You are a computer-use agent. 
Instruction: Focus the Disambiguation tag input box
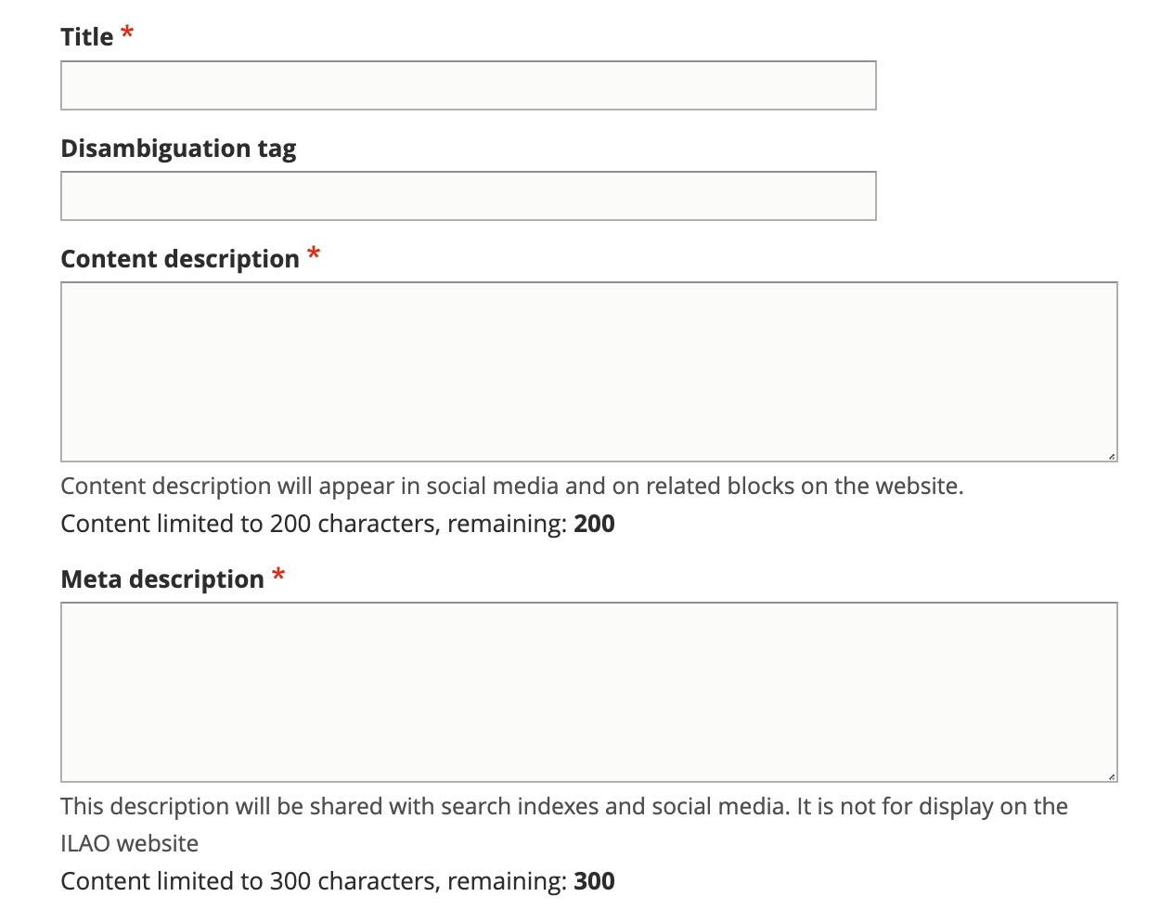(469, 196)
